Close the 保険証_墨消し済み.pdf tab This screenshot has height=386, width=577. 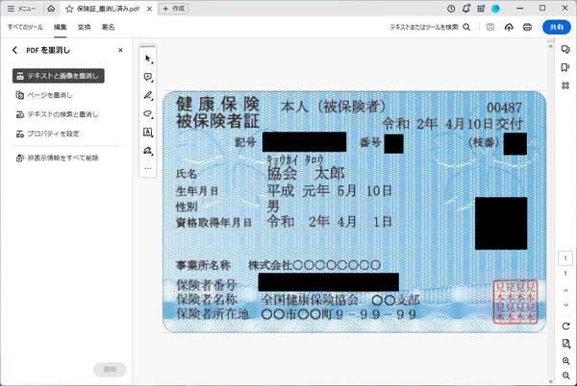pos(149,9)
